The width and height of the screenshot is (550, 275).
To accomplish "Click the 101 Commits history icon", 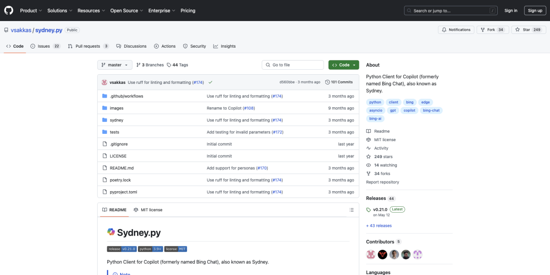I will pyautogui.click(x=327, y=82).
